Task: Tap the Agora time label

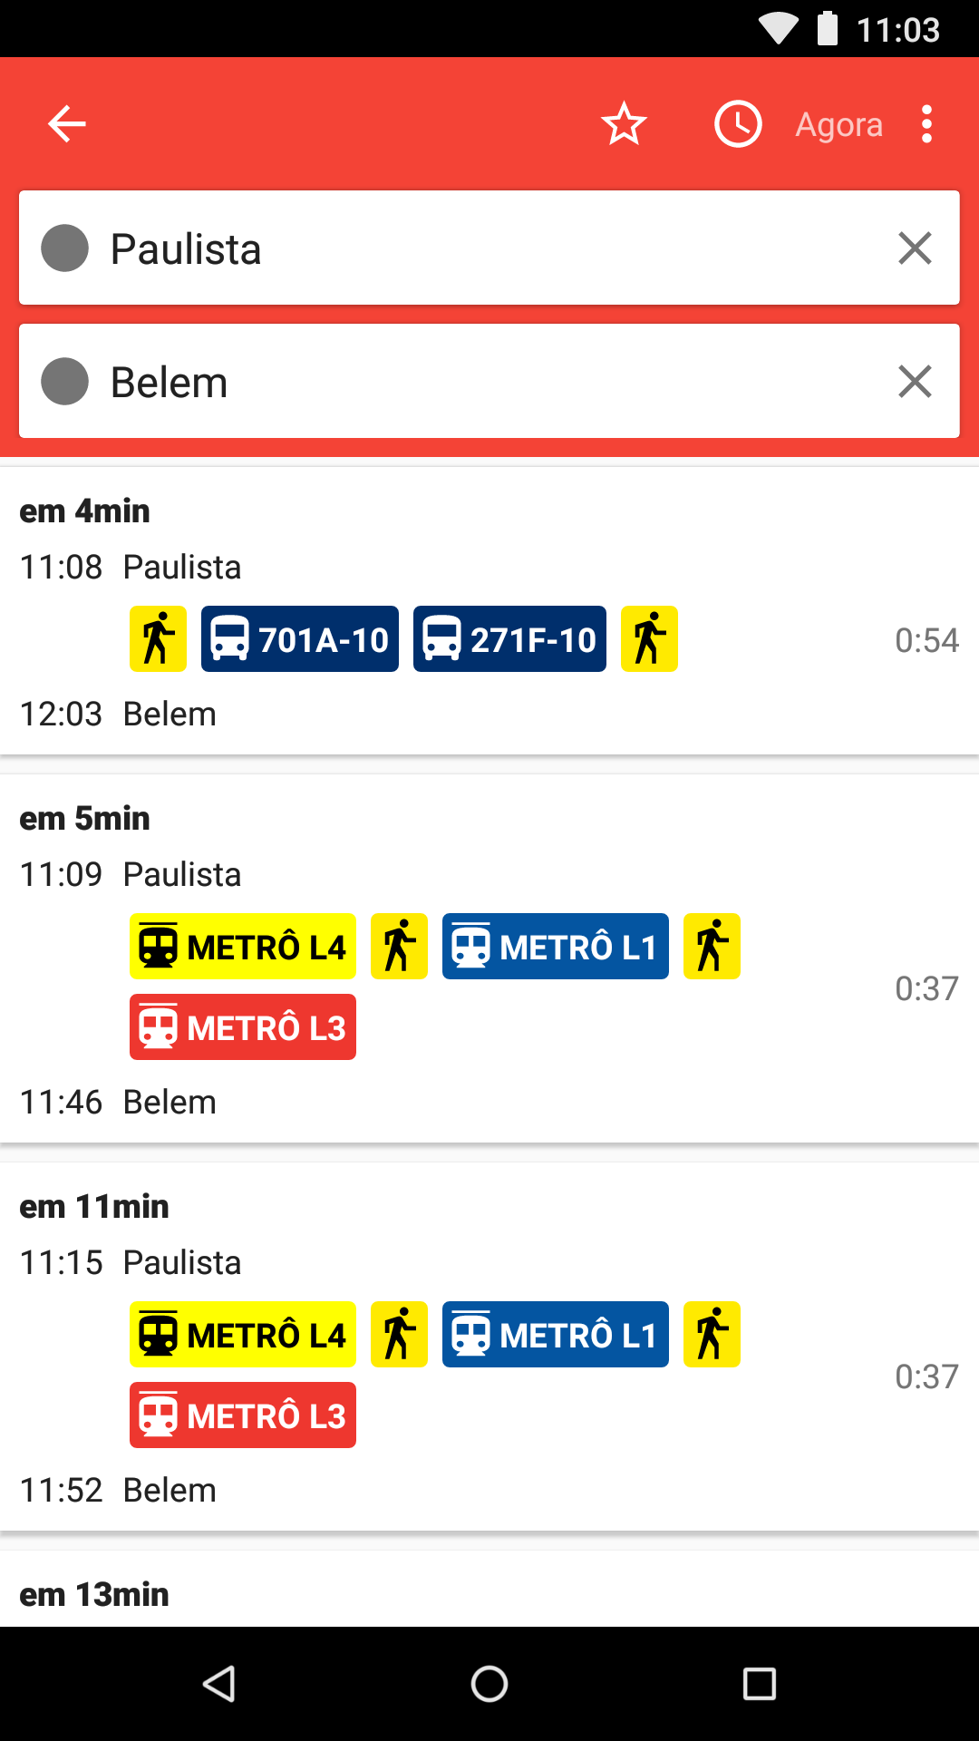Action: click(x=838, y=124)
